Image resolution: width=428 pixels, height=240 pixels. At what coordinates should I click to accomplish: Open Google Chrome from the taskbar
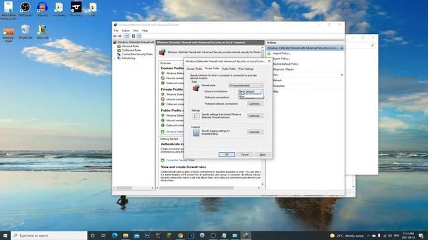[x=180, y=235]
